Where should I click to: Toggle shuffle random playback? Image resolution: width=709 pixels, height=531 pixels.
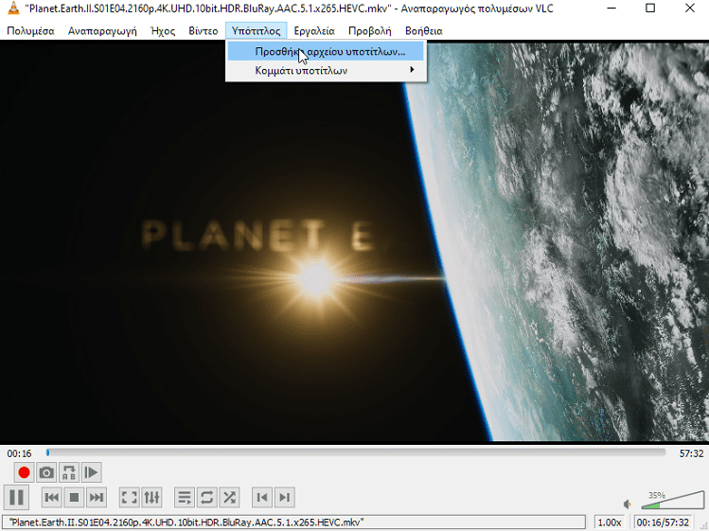(x=229, y=498)
